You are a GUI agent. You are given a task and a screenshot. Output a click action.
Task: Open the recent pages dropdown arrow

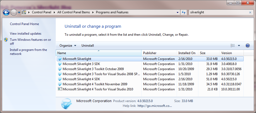tap(19, 13)
